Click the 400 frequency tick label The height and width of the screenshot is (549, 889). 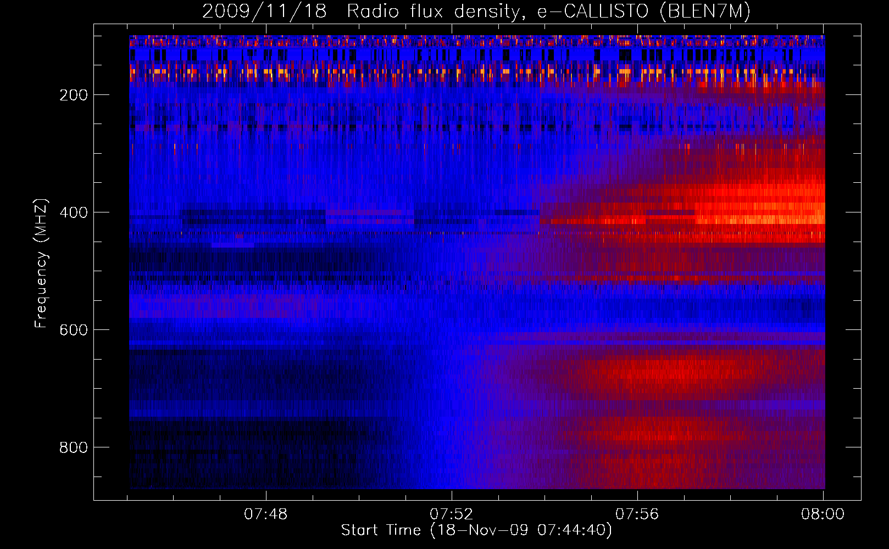click(74, 212)
